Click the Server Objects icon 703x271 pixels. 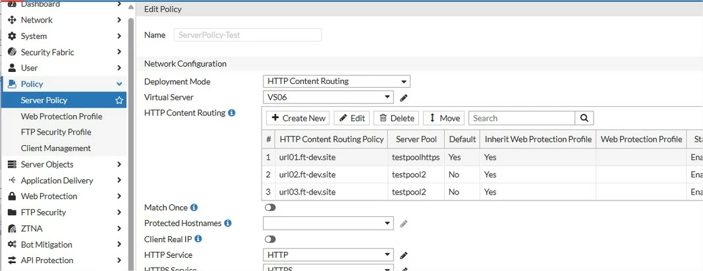12,165
